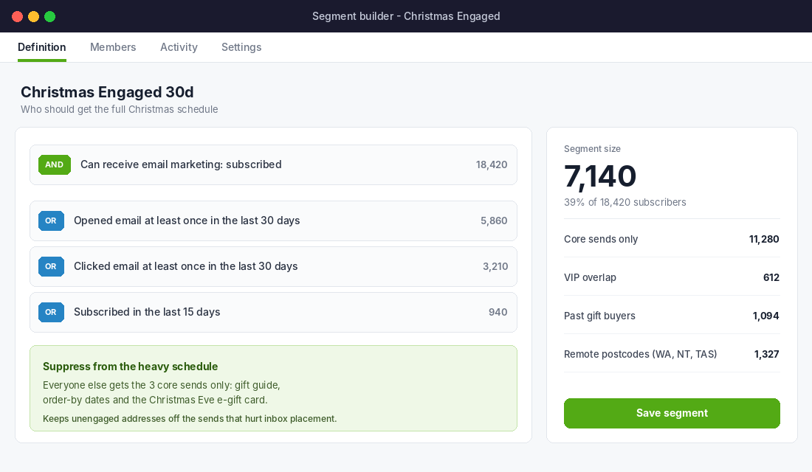Screen dimensions: 812x472
Task: Select 'Opened email at least once' condition text
Action: click(187, 221)
